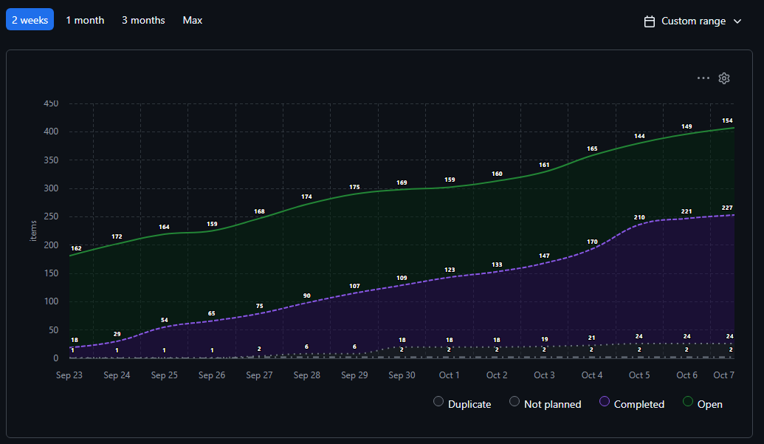Click the 250 y-axis tick label

pos(51,216)
